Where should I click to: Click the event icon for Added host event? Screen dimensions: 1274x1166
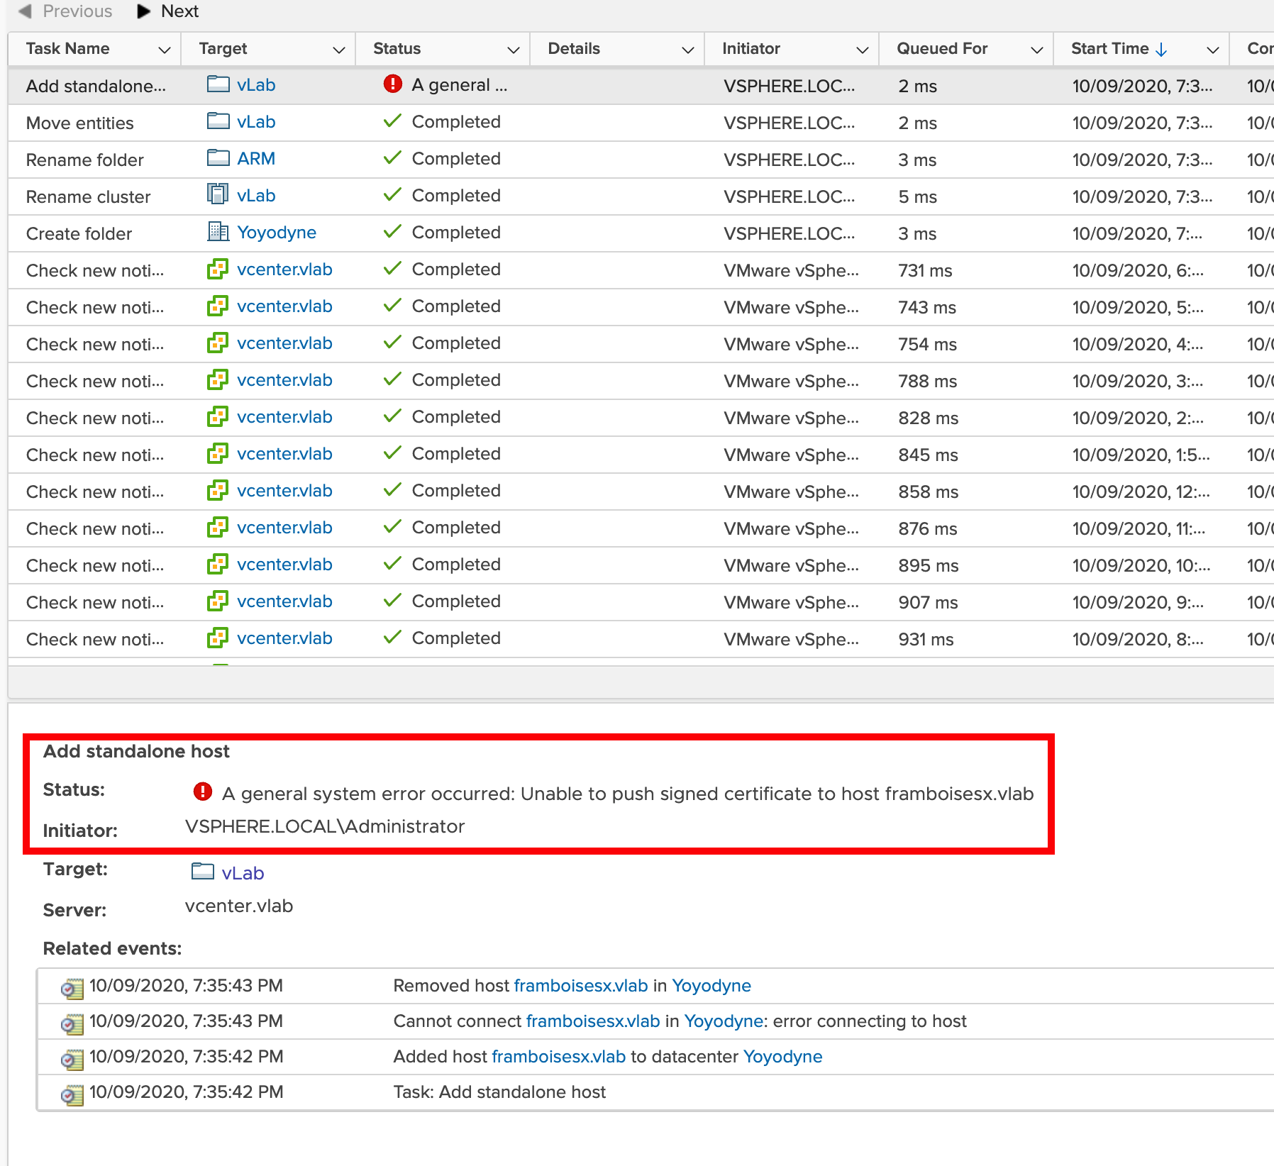(x=72, y=1059)
